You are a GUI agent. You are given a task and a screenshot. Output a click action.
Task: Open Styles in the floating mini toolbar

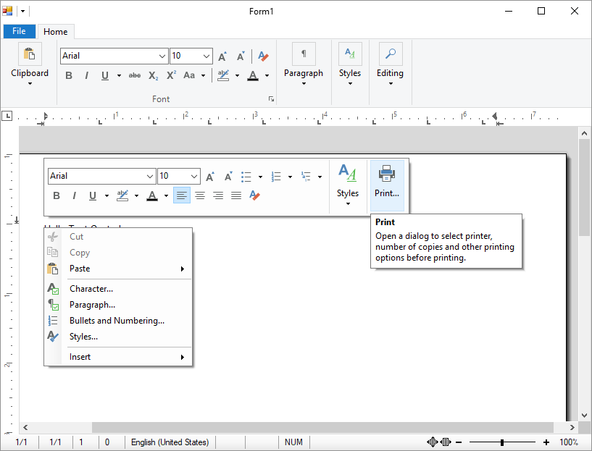[348, 185]
